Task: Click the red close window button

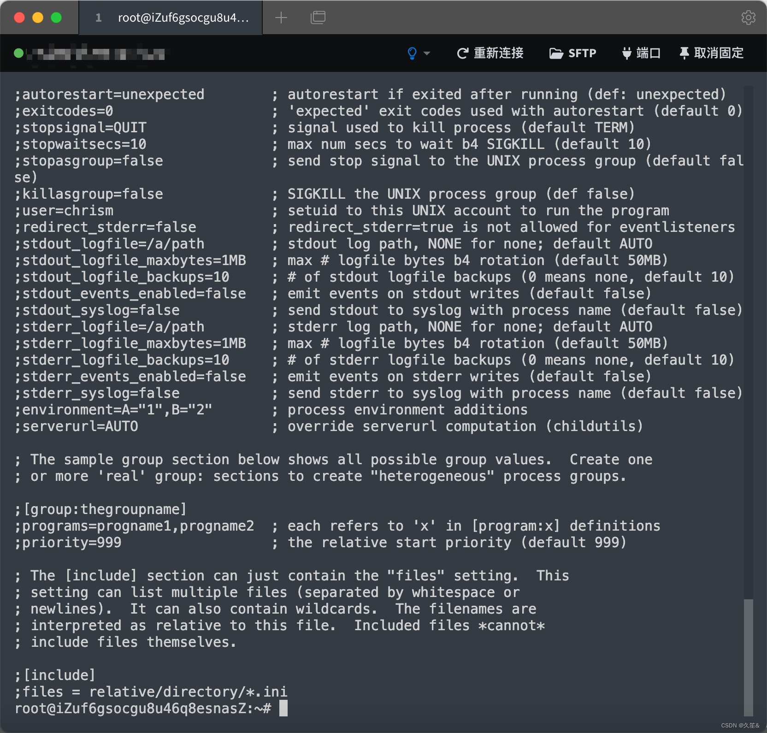Action: point(19,18)
